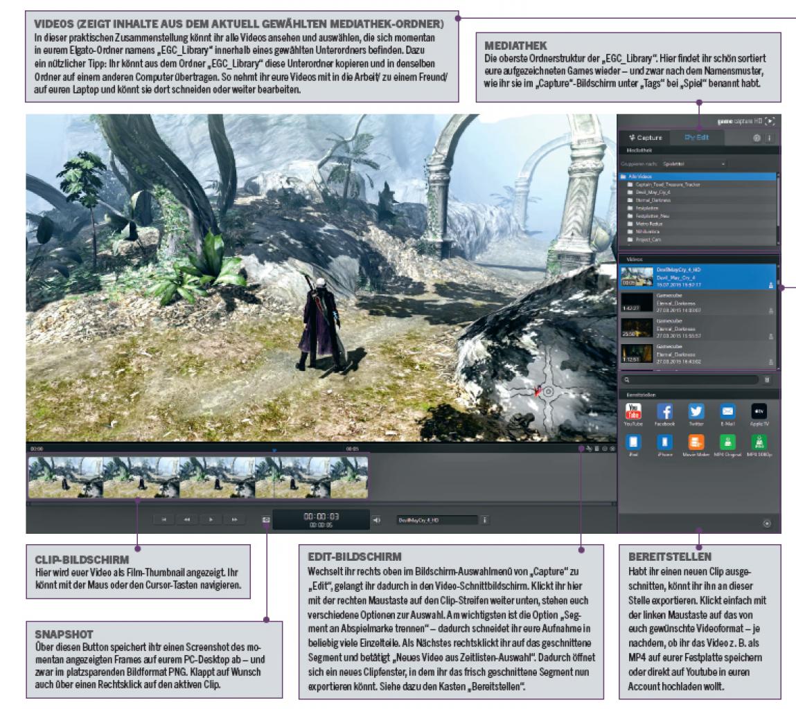Click the clip filmstrip in the timeline

(198, 477)
